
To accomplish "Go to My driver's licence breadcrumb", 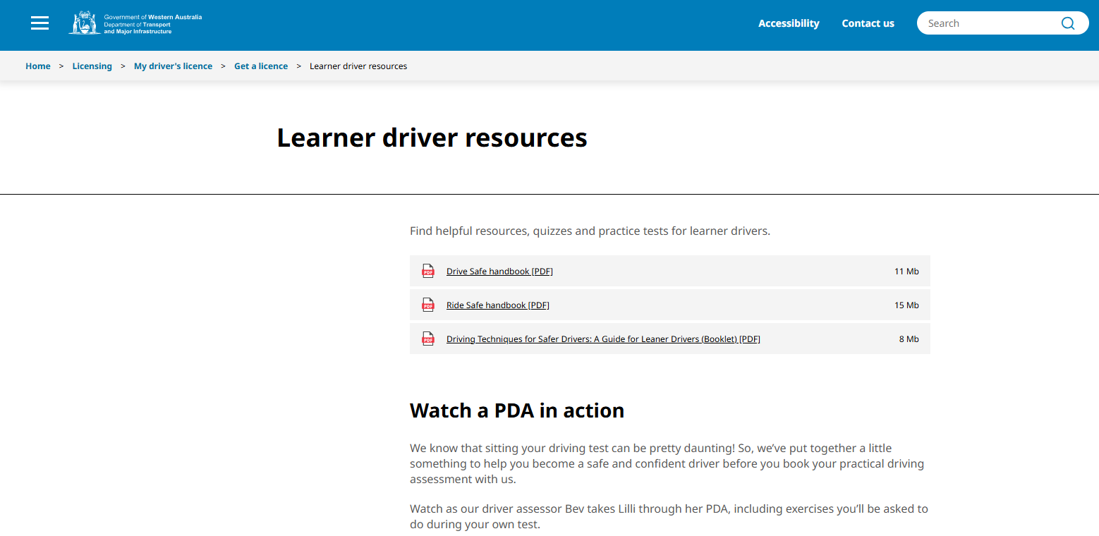I will pyautogui.click(x=173, y=66).
